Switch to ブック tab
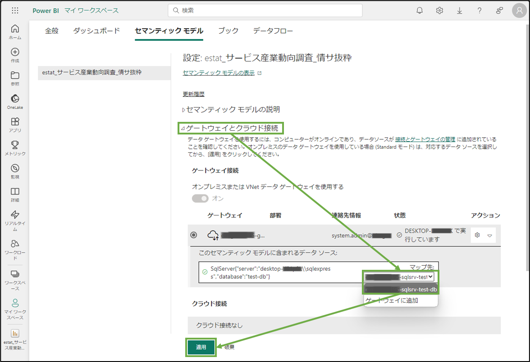530x362 pixels. pyautogui.click(x=228, y=31)
